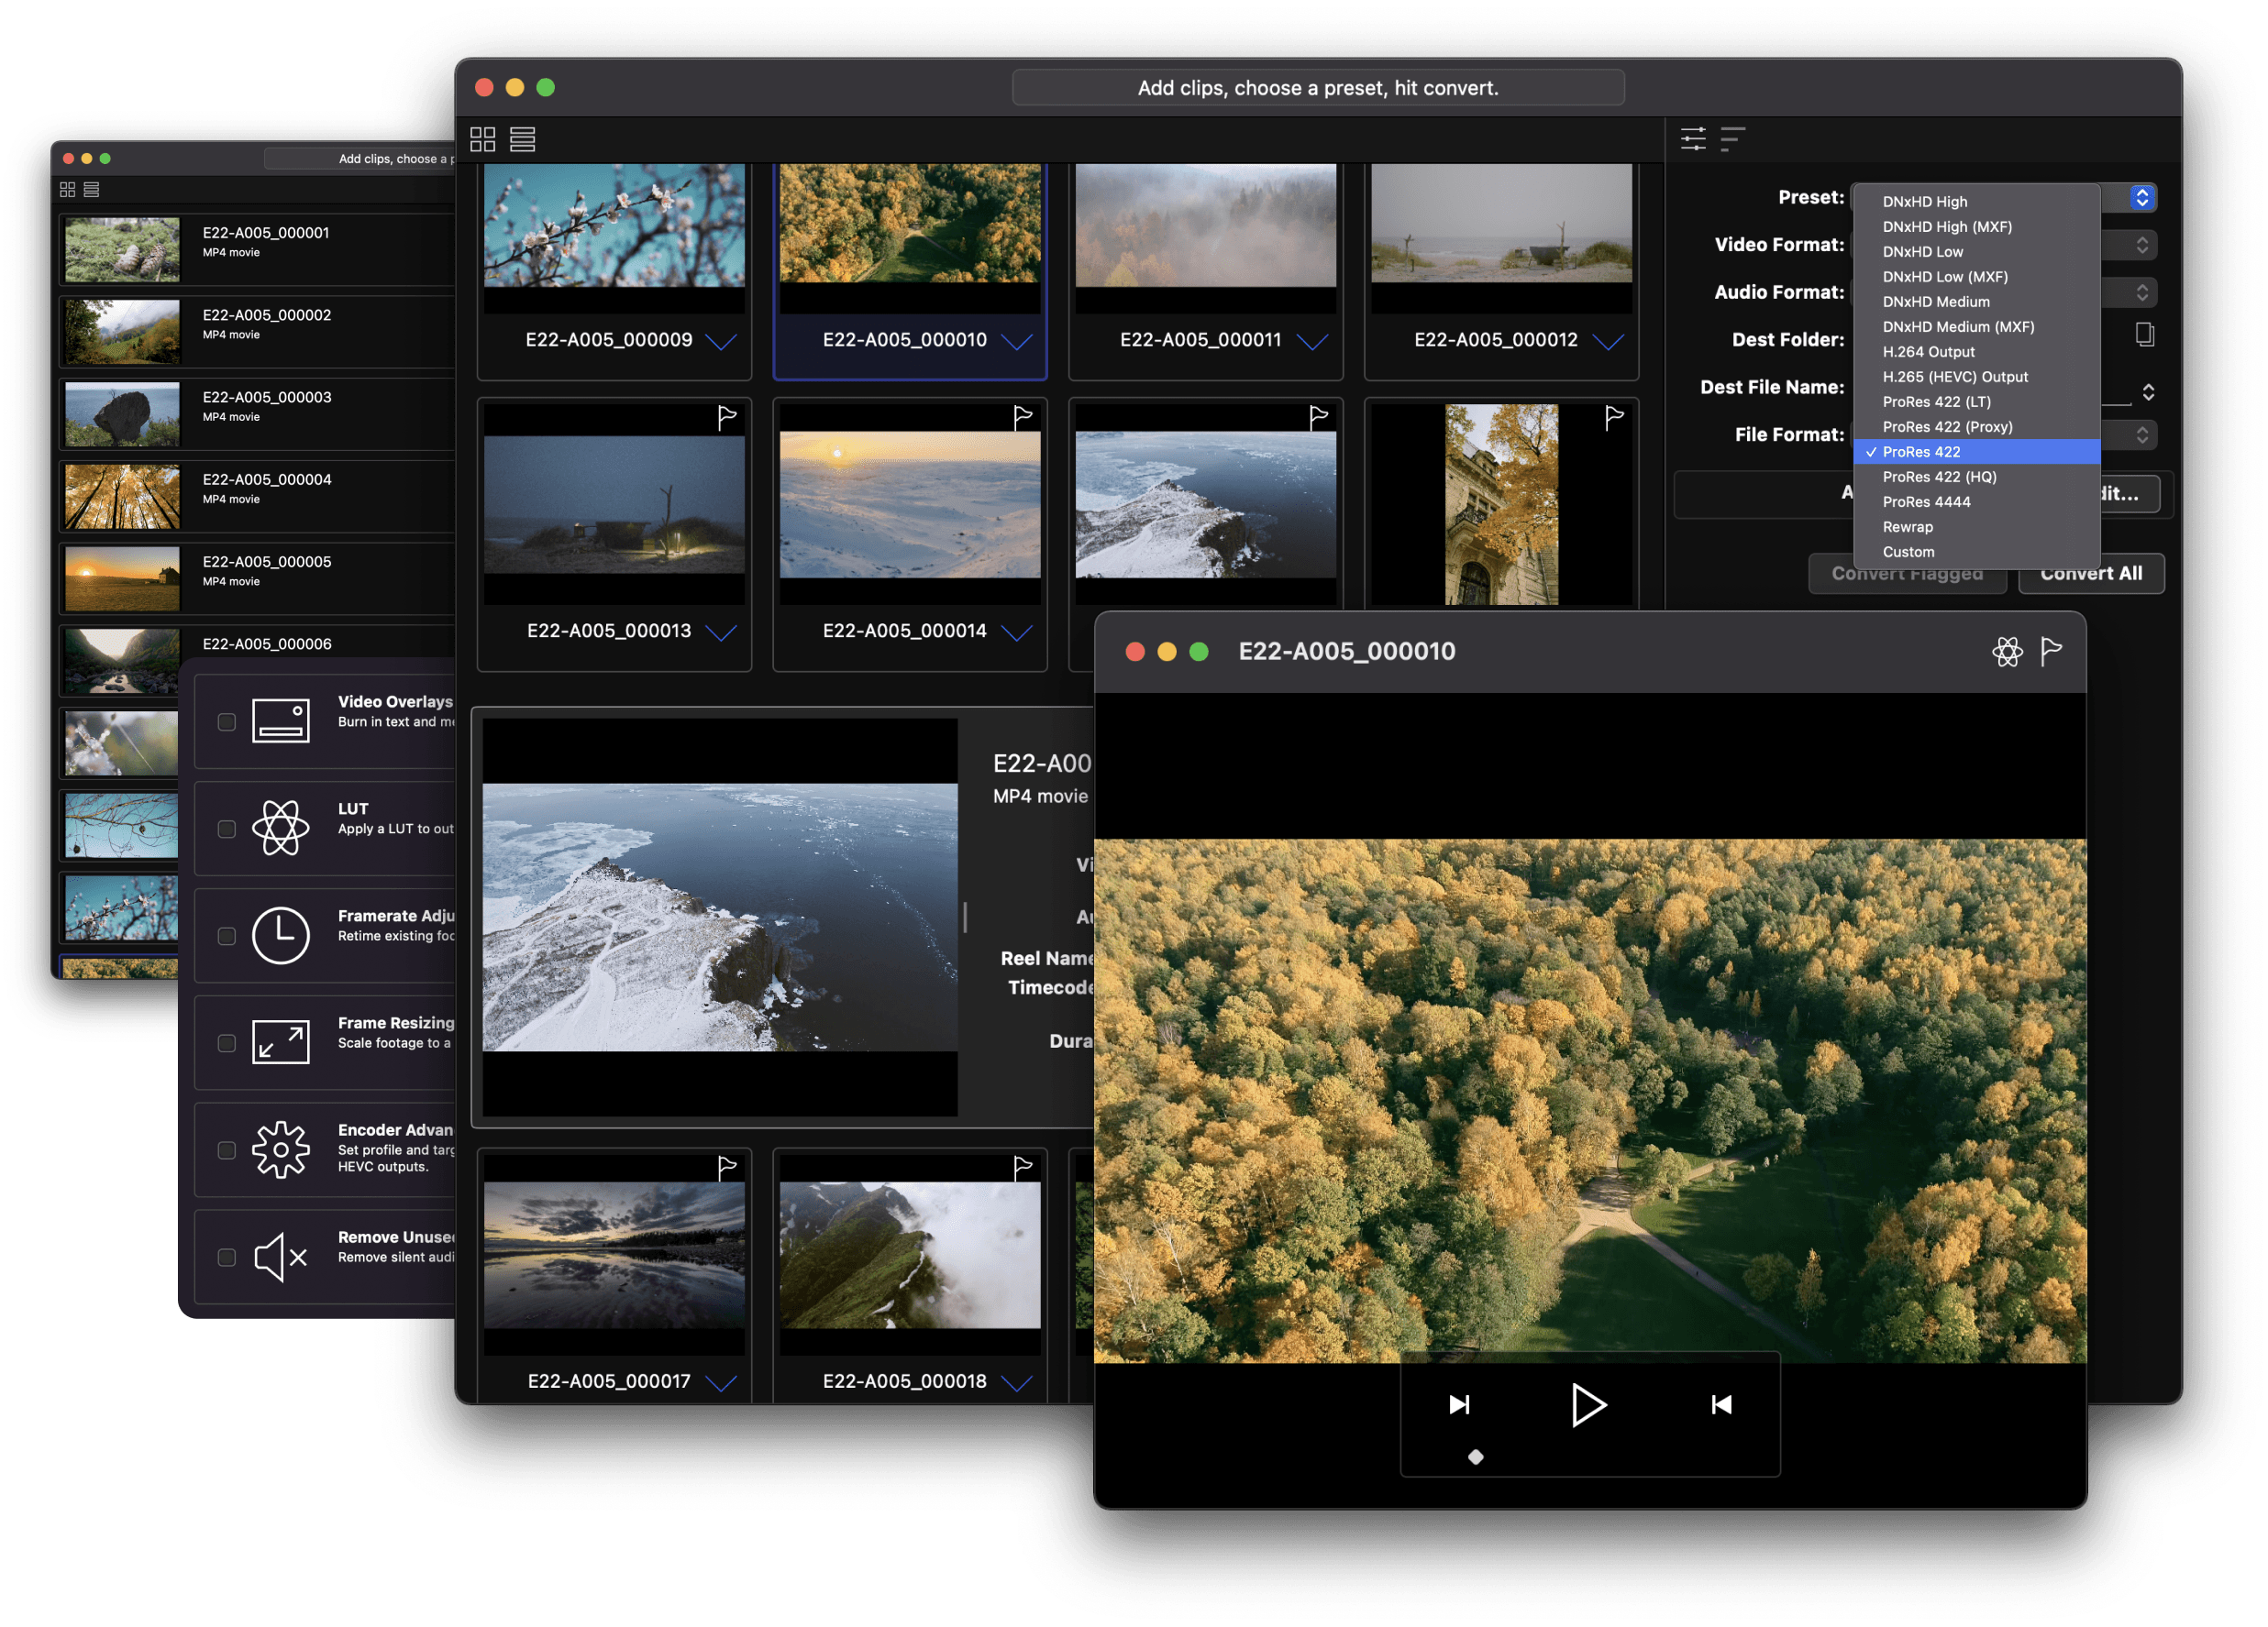The width and height of the screenshot is (2268, 1627).
Task: Switch clip browser to grid view
Action: click(484, 139)
